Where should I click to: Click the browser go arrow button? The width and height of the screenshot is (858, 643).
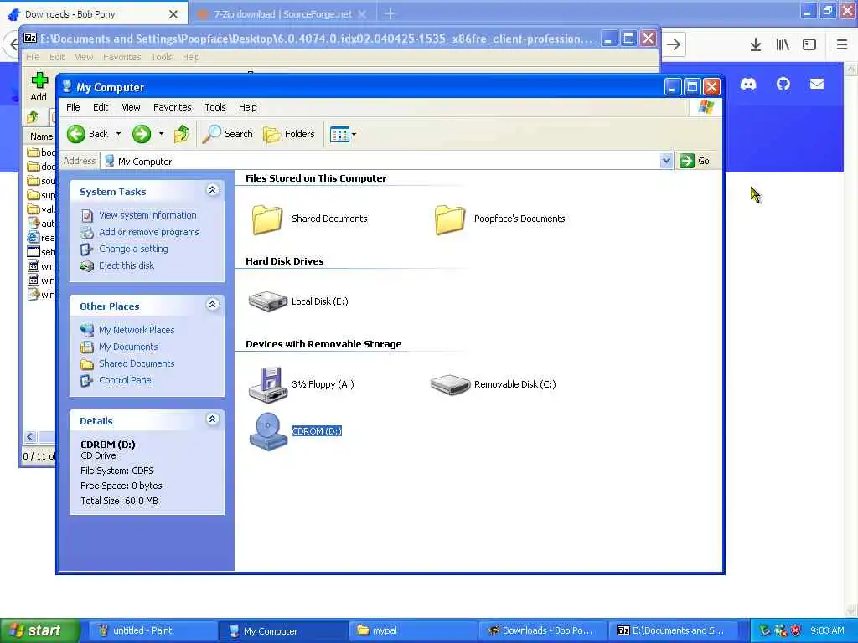pyautogui.click(x=675, y=45)
